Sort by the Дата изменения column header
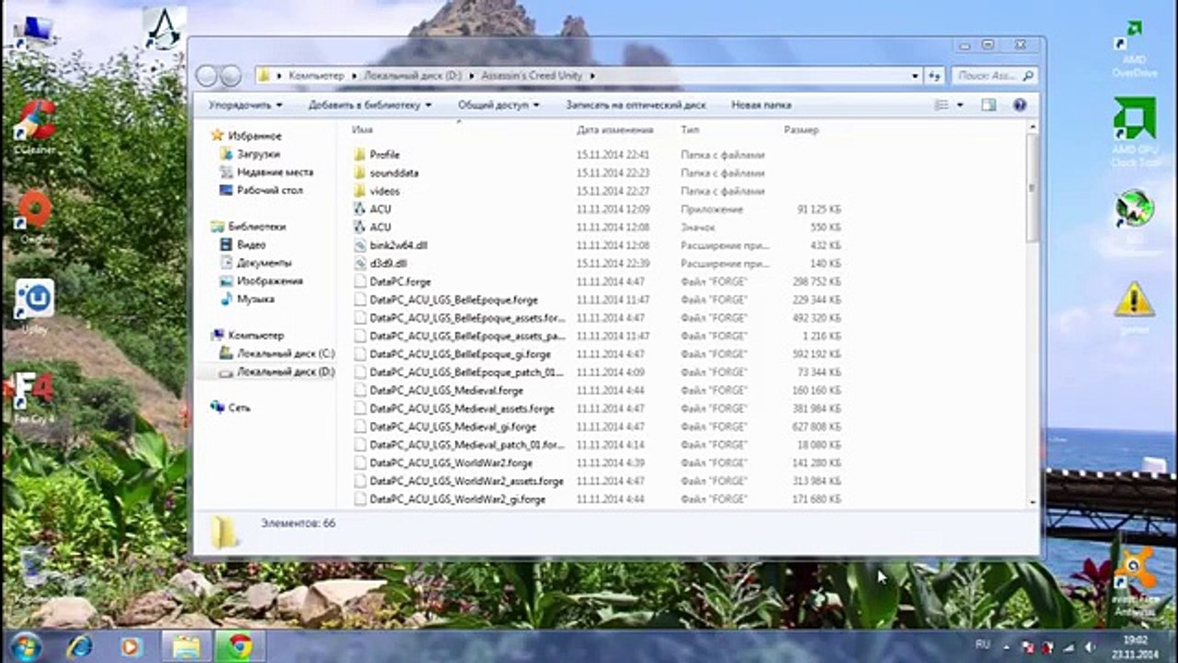This screenshot has height=663, width=1178. tap(615, 131)
